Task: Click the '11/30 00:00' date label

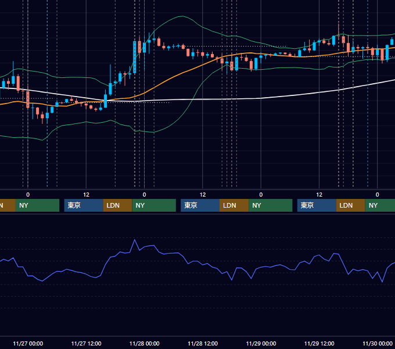Action: click(x=378, y=343)
